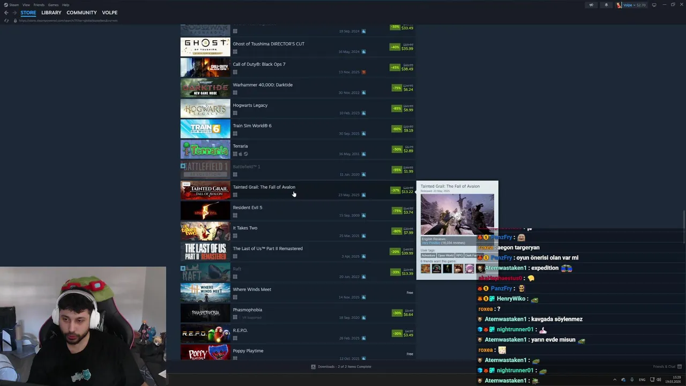Image resolution: width=686 pixels, height=386 pixels.
Task: Open the Games menu
Action: pos(53,5)
